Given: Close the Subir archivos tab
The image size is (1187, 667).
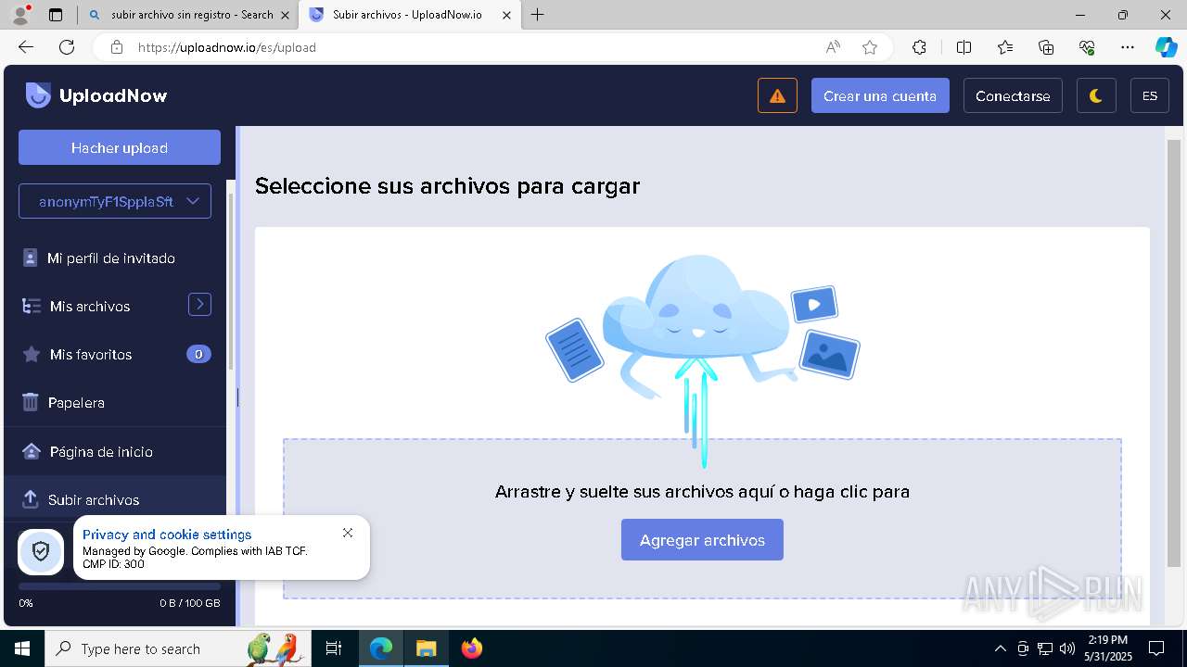Looking at the screenshot, I should tap(506, 15).
